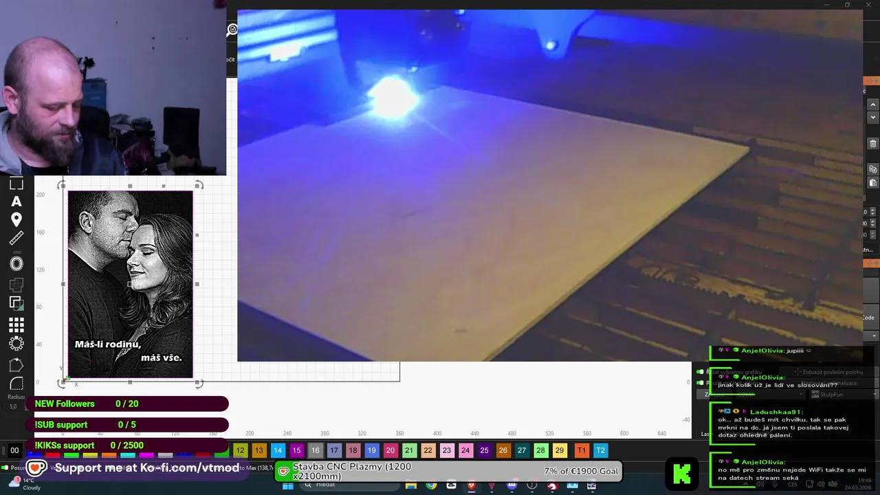The height and width of the screenshot is (495, 880).
Task: Select the text tool 'A' icon
Action: click(x=16, y=201)
